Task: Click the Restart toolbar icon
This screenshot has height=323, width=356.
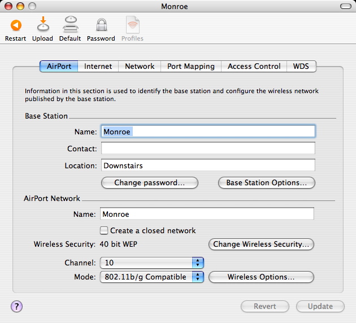Action: [16, 25]
